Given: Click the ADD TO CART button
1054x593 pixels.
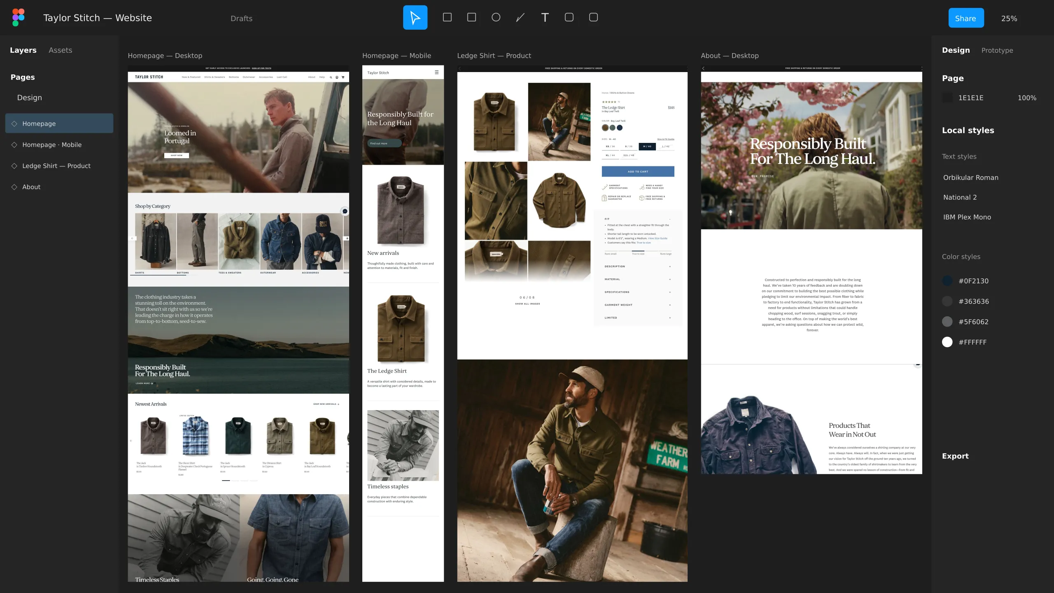Looking at the screenshot, I should (638, 171).
